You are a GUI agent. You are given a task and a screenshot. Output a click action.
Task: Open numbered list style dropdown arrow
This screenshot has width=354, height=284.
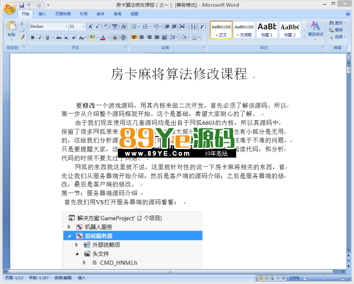pos(150,27)
